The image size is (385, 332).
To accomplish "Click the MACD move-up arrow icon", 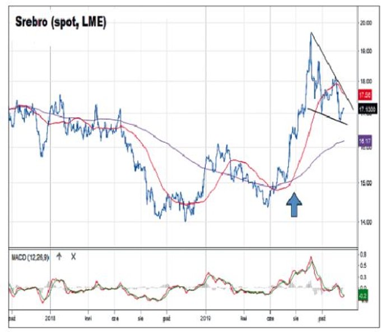I will 59,257.
